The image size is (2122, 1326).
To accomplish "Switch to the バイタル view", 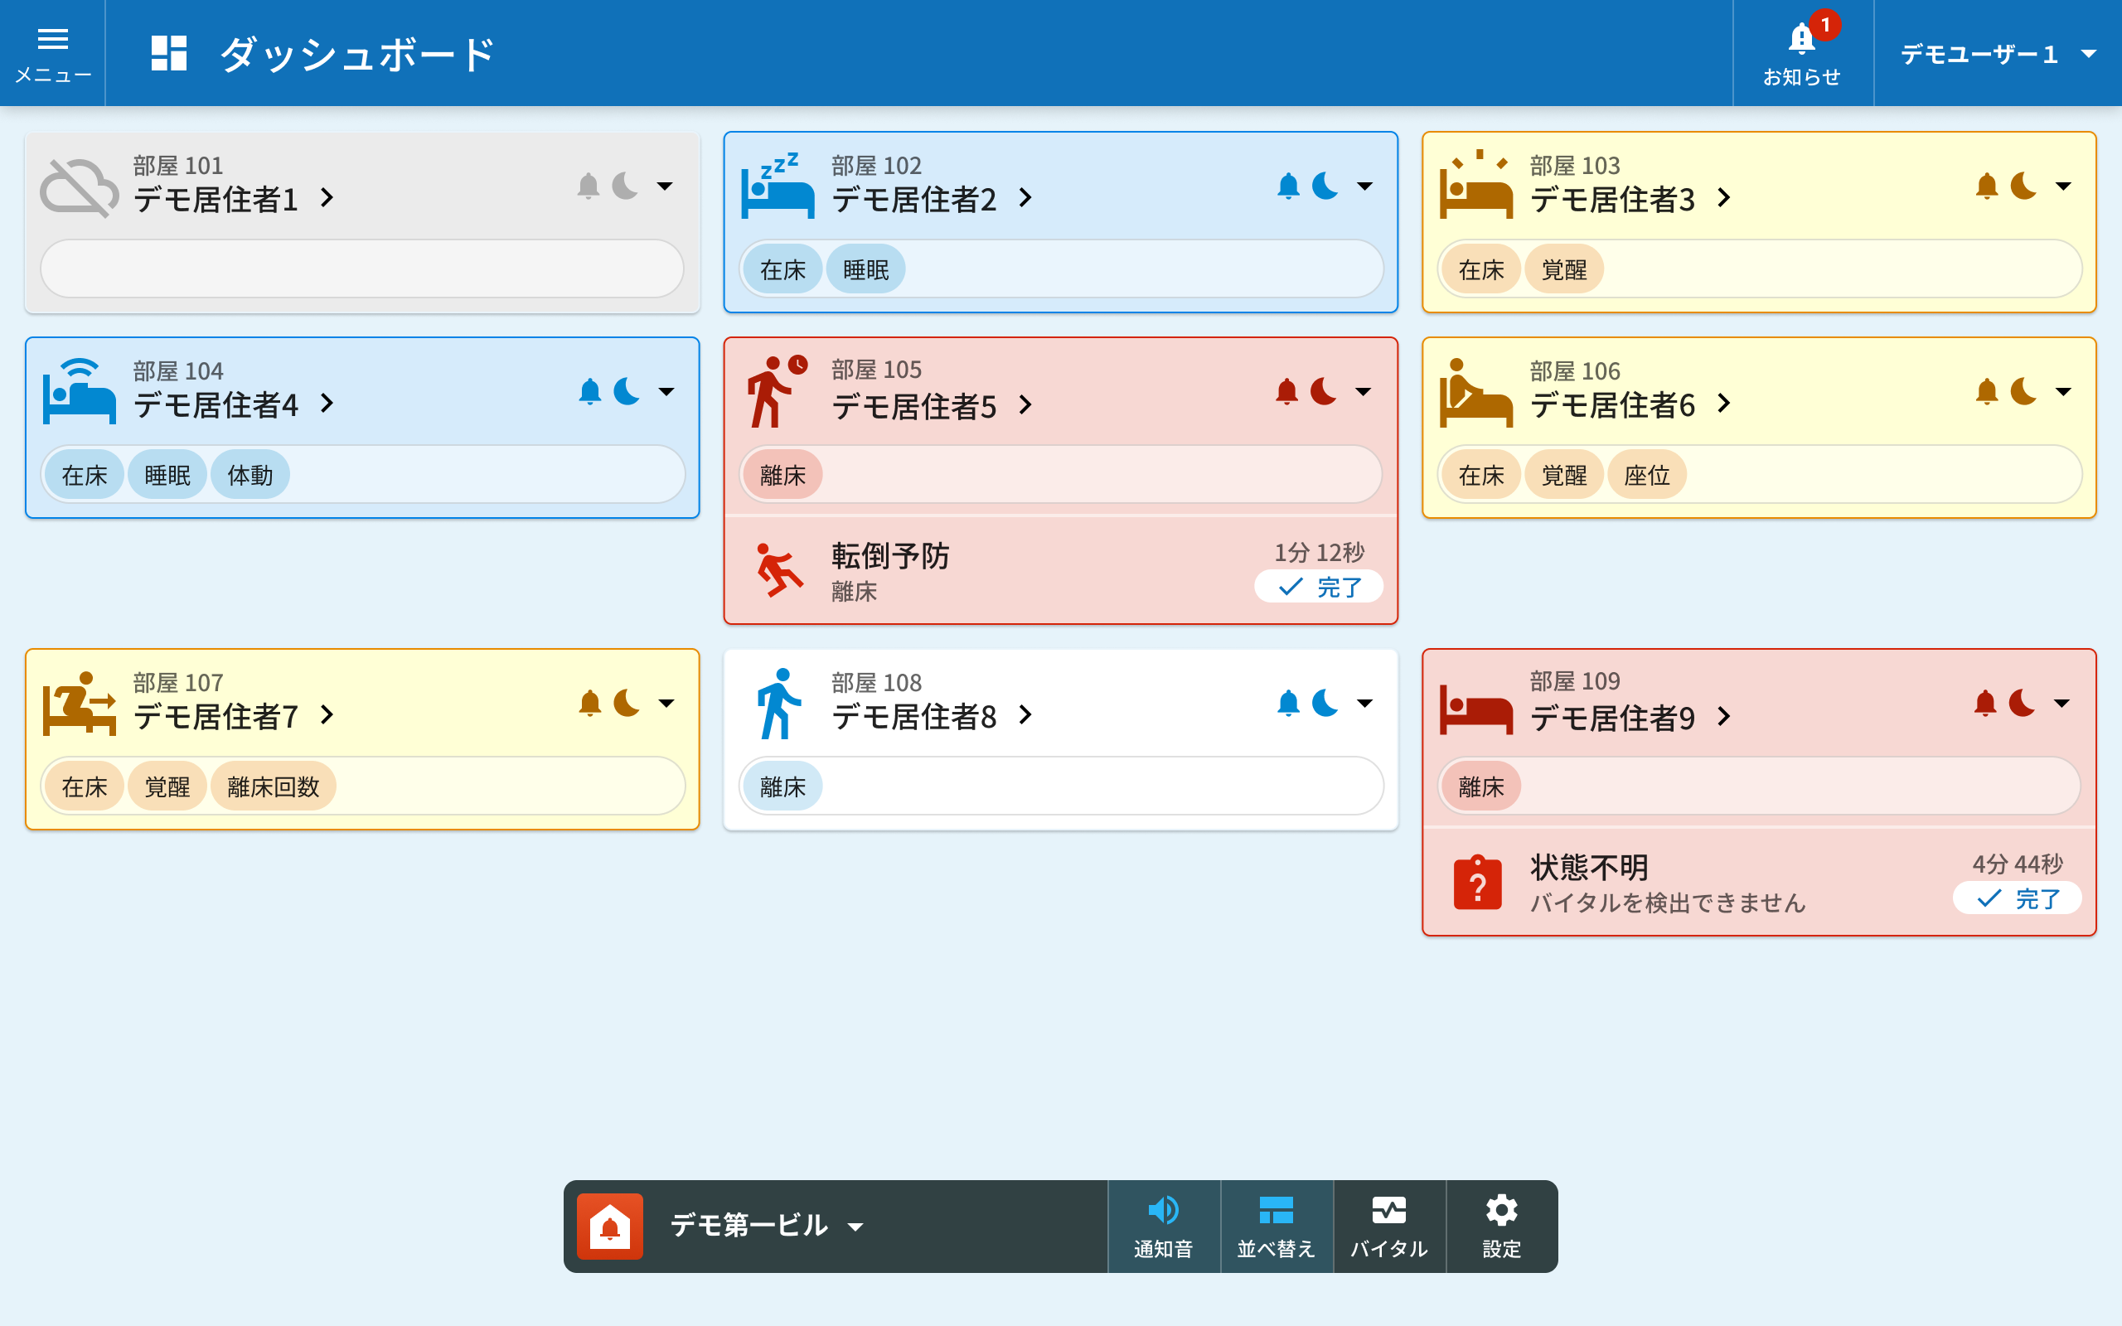I will coord(1389,1226).
